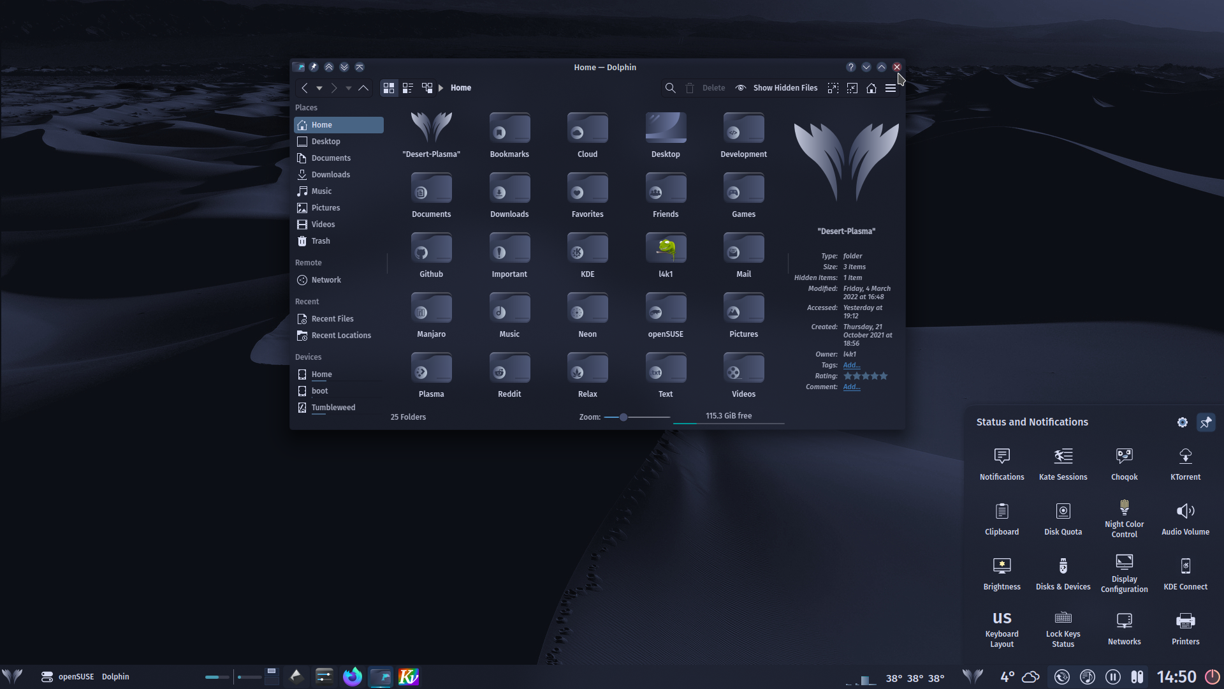This screenshot has width=1224, height=689.
Task: Open forward history dropdown arrow
Action: [349, 88]
